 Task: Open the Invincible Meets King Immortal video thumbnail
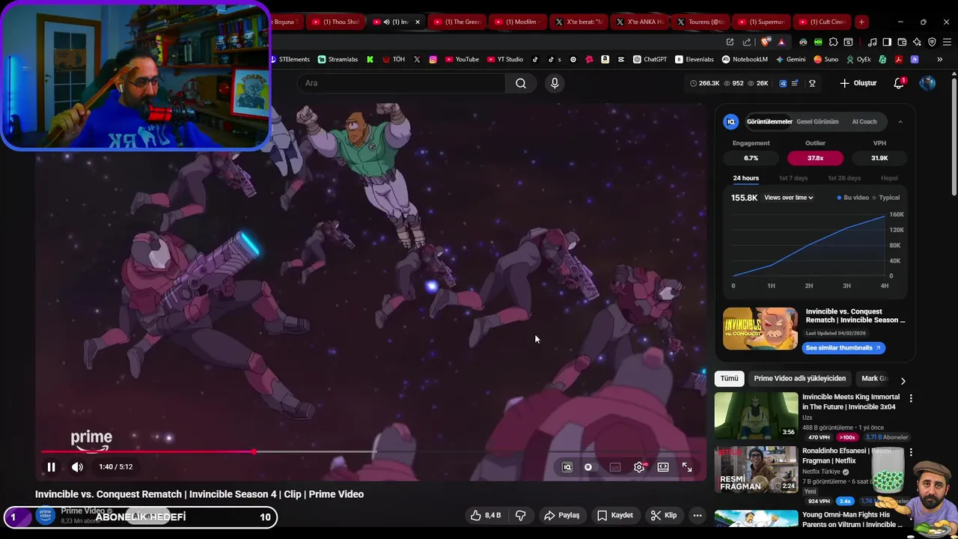click(756, 415)
